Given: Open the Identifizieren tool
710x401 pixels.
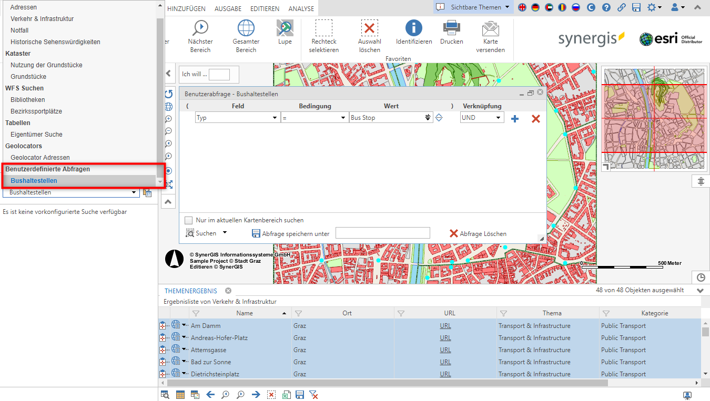Looking at the screenshot, I should point(413,33).
